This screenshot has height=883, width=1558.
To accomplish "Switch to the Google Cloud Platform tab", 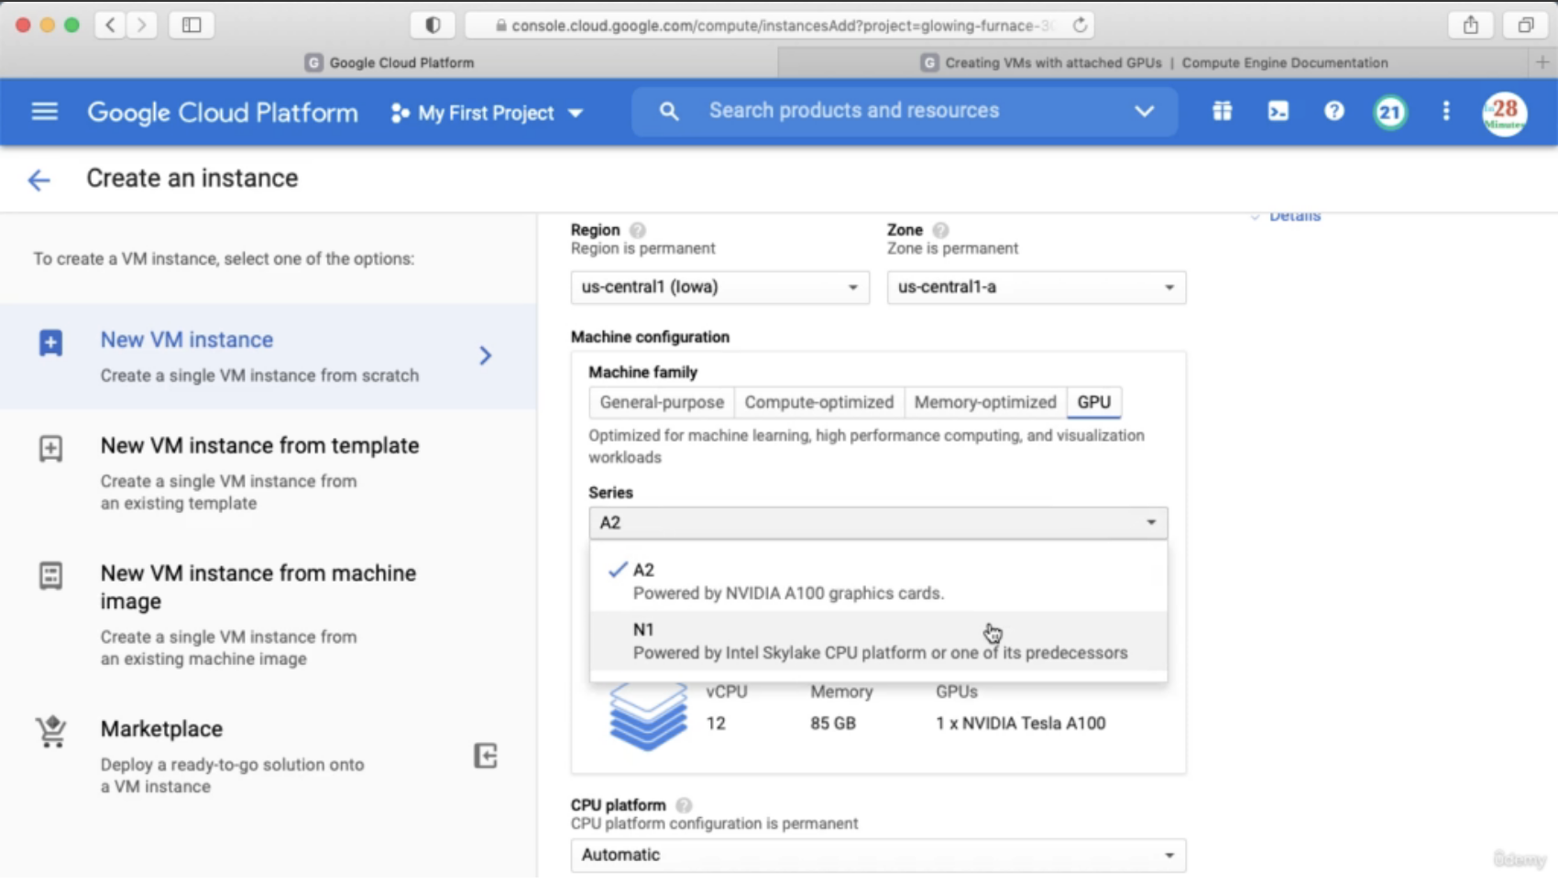I will click(x=389, y=62).
